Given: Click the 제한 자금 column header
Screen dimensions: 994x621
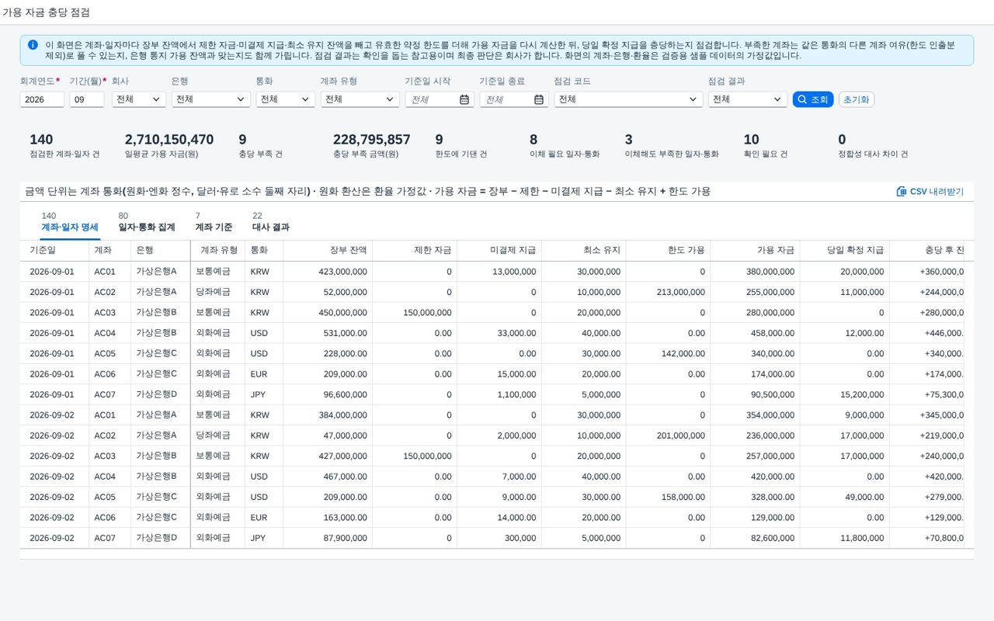Looking at the screenshot, I should (x=415, y=251).
